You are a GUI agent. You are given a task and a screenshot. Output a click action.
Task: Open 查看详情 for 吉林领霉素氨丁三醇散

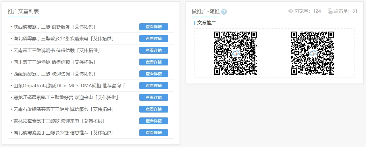(x=153, y=121)
